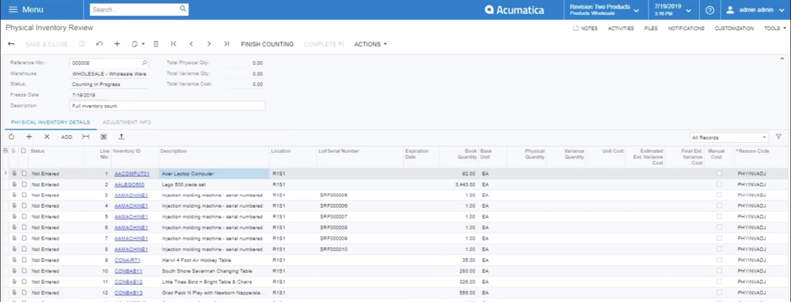Click Finish Counting button
Image resolution: width=791 pixels, height=302 pixels.
click(x=266, y=44)
